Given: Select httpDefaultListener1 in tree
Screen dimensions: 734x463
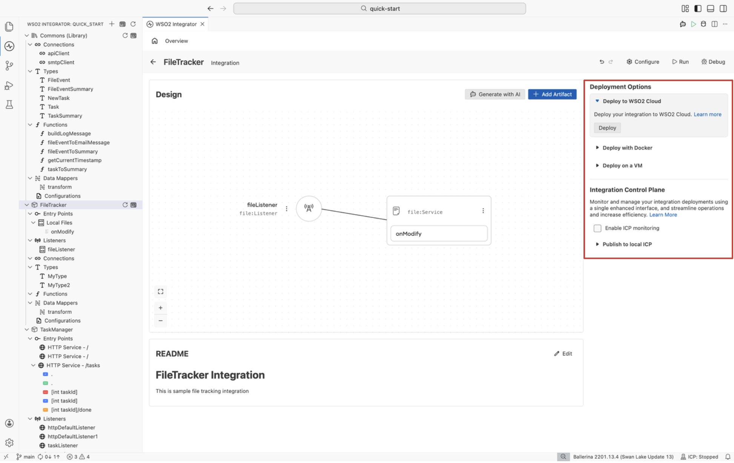Looking at the screenshot, I should (72, 437).
